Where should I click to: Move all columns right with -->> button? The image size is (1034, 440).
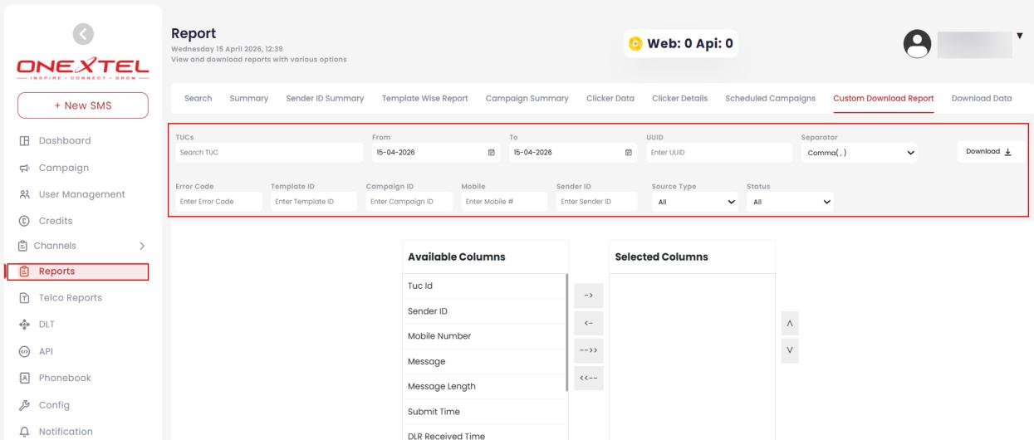(589, 350)
